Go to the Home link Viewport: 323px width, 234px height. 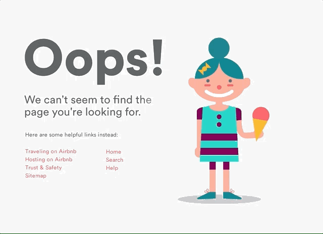113,152
